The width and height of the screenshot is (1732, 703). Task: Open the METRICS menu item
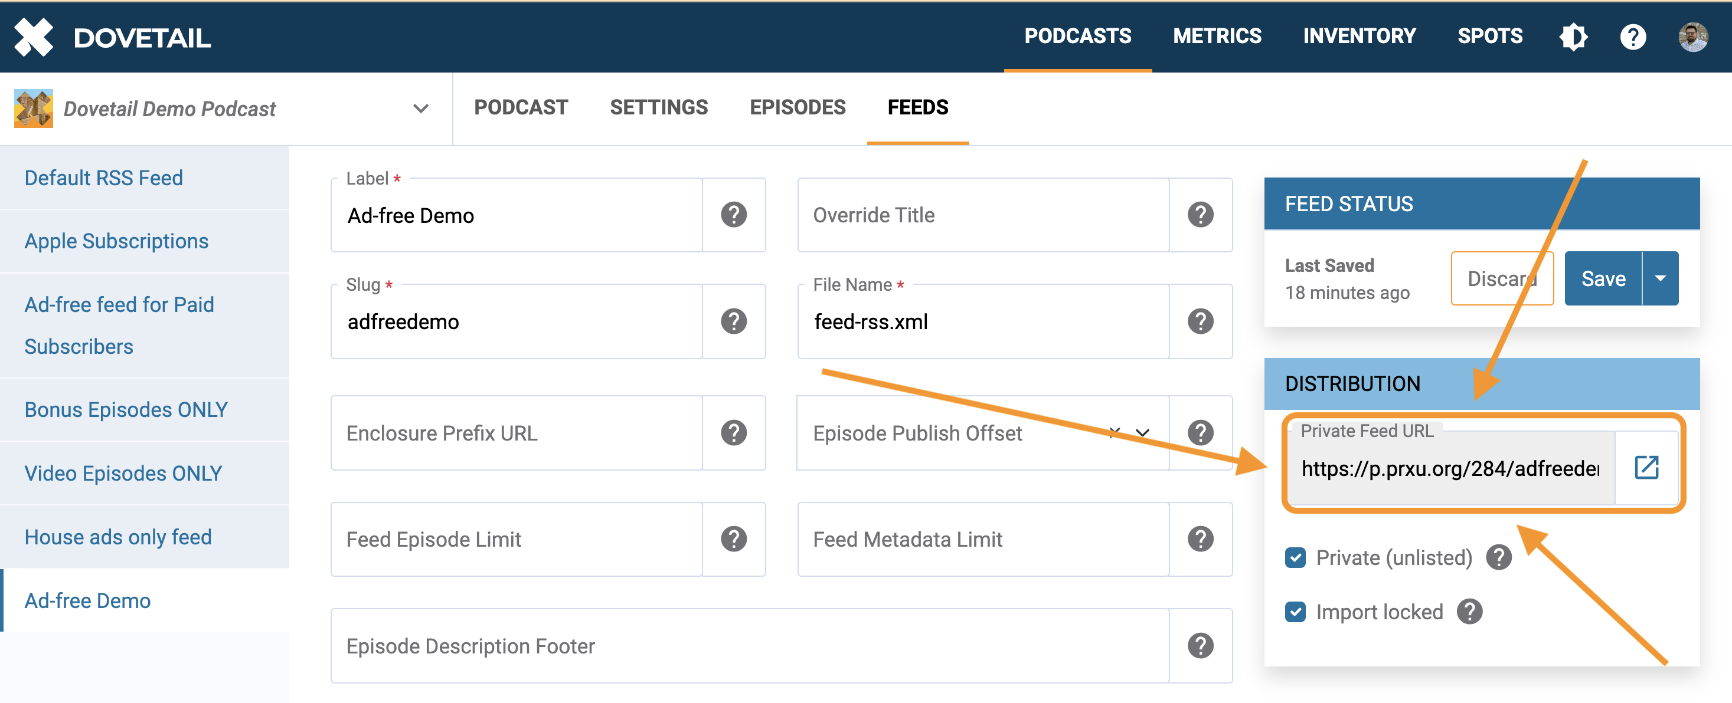pos(1217,36)
